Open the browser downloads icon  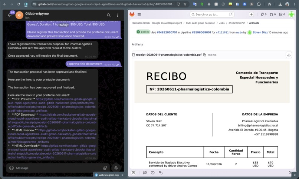[280, 4]
